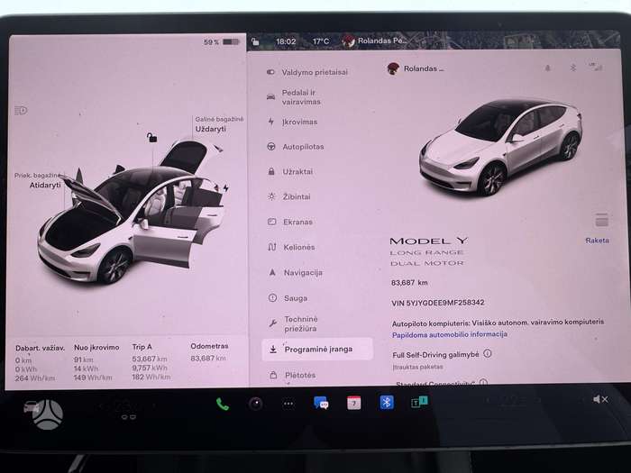Open Papildoma automobilio informacija link
Viewport: 631px width, 473px height.
click(450, 334)
